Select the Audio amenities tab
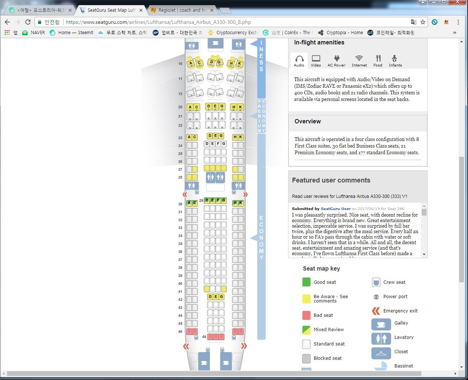This screenshot has height=380, width=468. tap(299, 61)
